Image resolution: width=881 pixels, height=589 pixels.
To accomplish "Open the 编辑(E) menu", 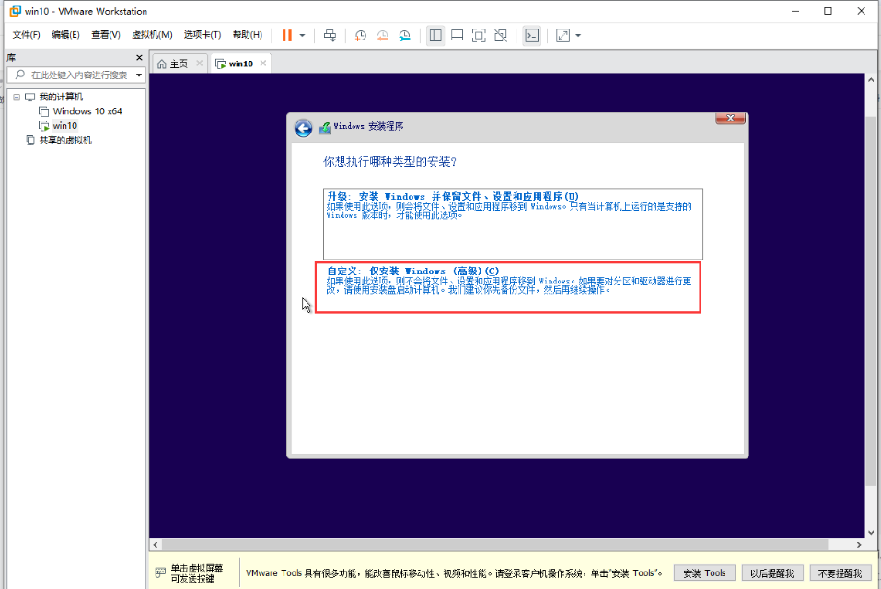I will coord(65,35).
